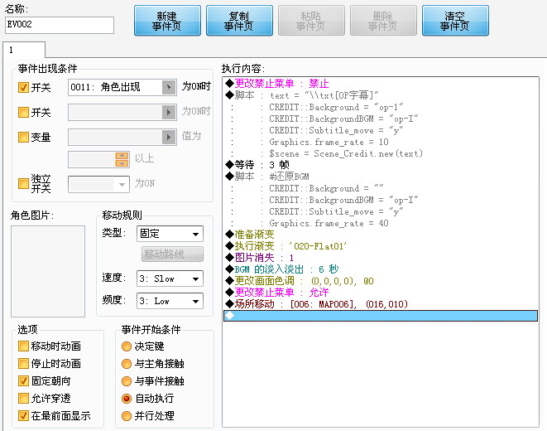Viewport: 547px width, 431px height.
Task: Click the variable value stepper arrows
Action: click(122, 160)
